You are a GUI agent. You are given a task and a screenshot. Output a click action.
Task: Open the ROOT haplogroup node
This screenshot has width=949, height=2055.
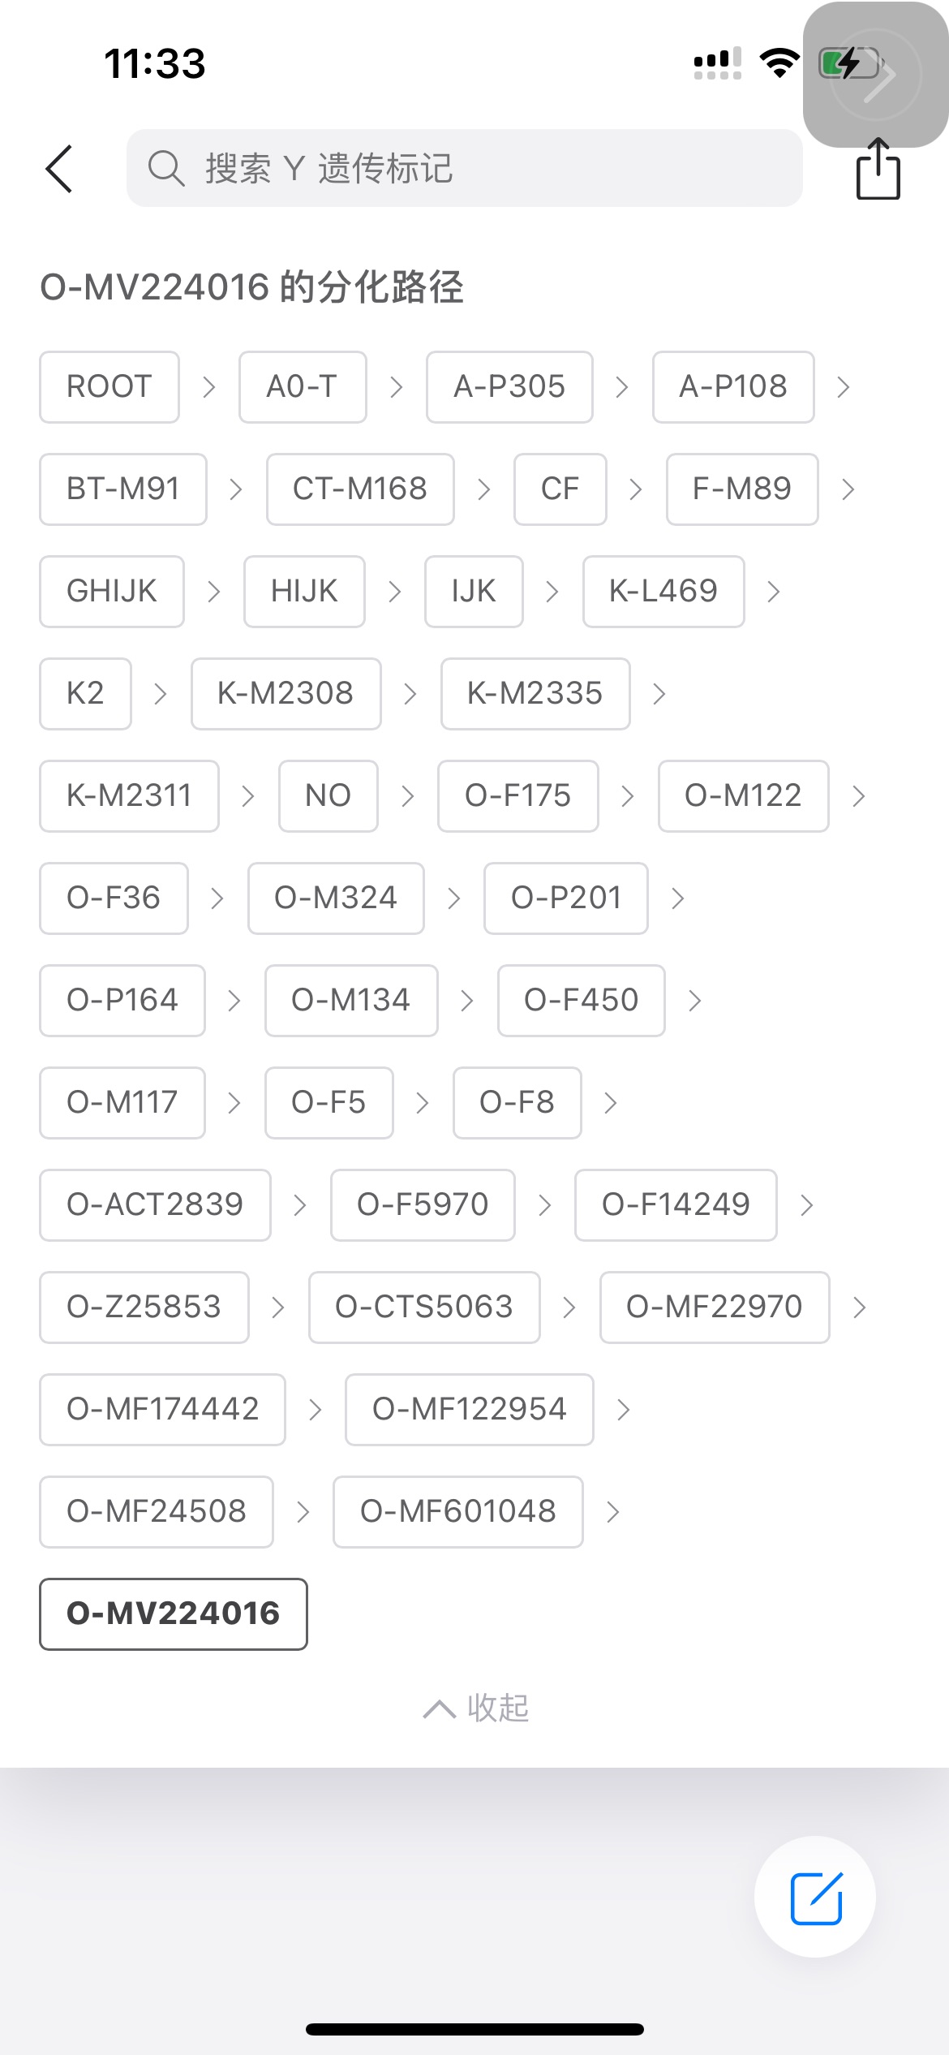pos(109,387)
